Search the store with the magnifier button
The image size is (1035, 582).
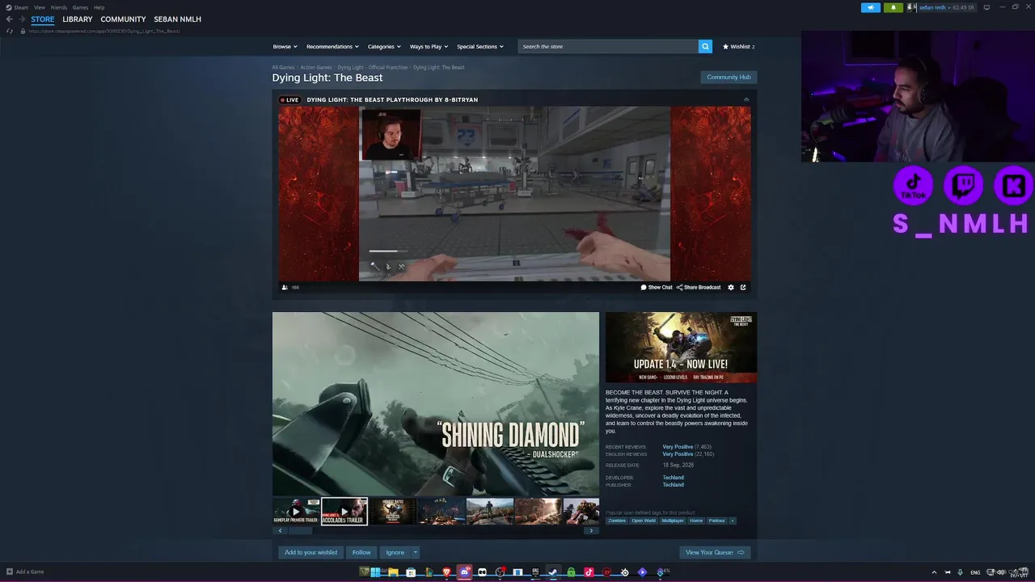pos(705,47)
